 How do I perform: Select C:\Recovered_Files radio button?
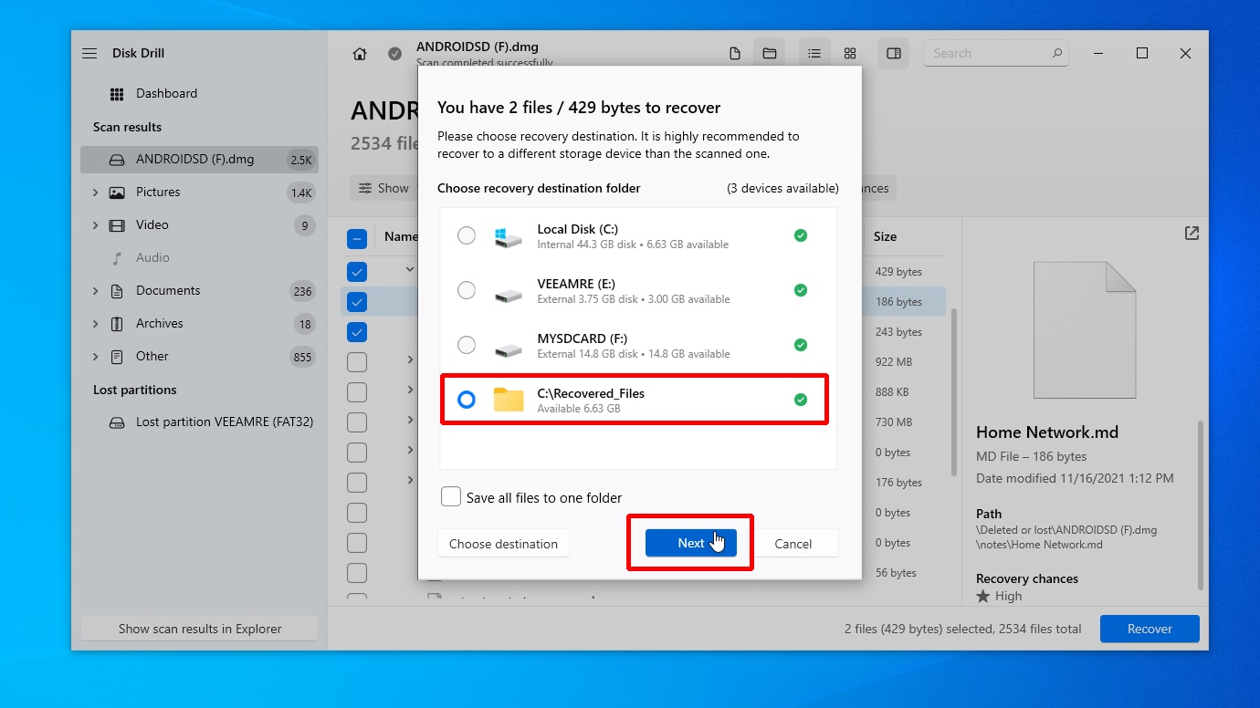tap(467, 400)
